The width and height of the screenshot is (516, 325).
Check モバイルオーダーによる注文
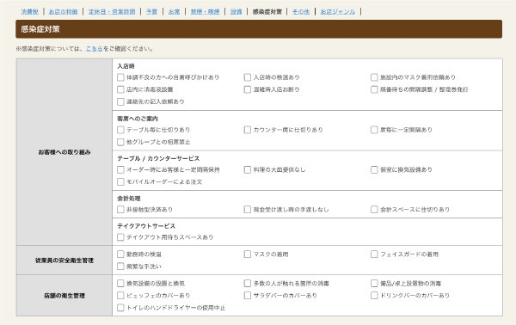point(120,182)
